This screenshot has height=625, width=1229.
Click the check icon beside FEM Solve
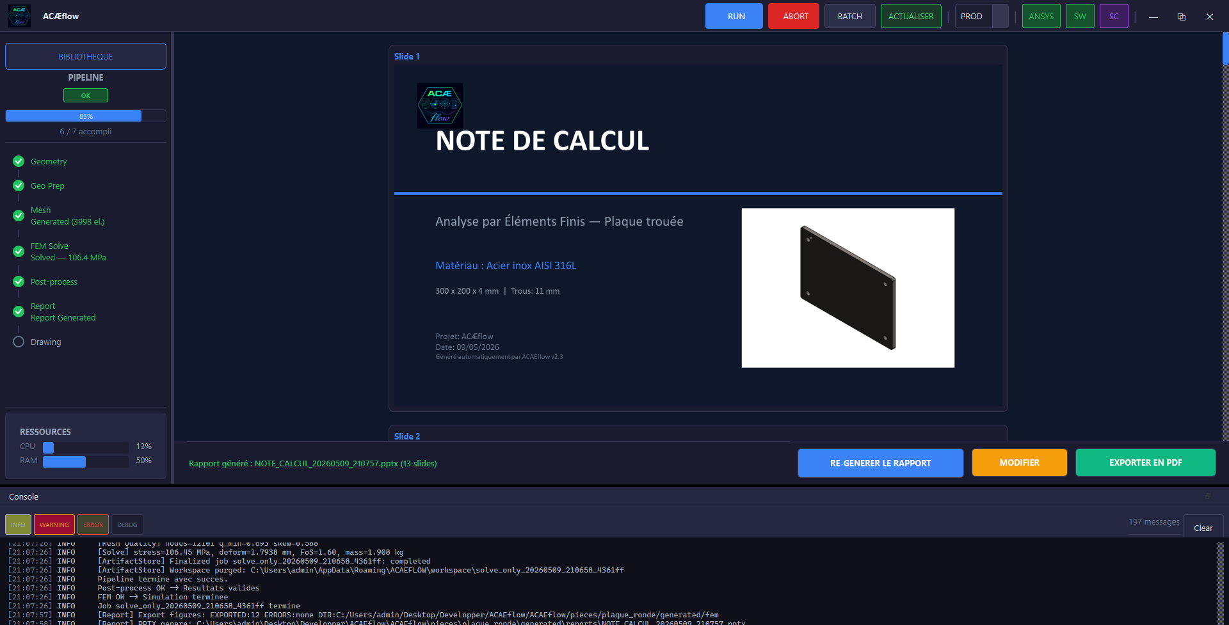click(19, 251)
